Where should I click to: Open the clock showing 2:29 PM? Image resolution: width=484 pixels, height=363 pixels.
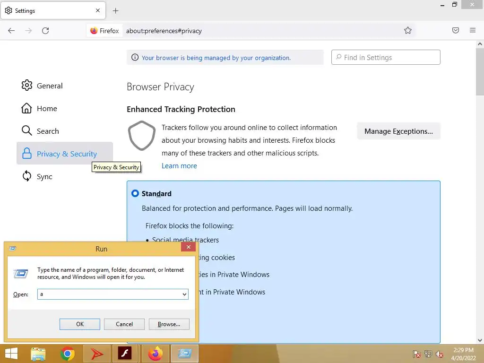[463, 354]
